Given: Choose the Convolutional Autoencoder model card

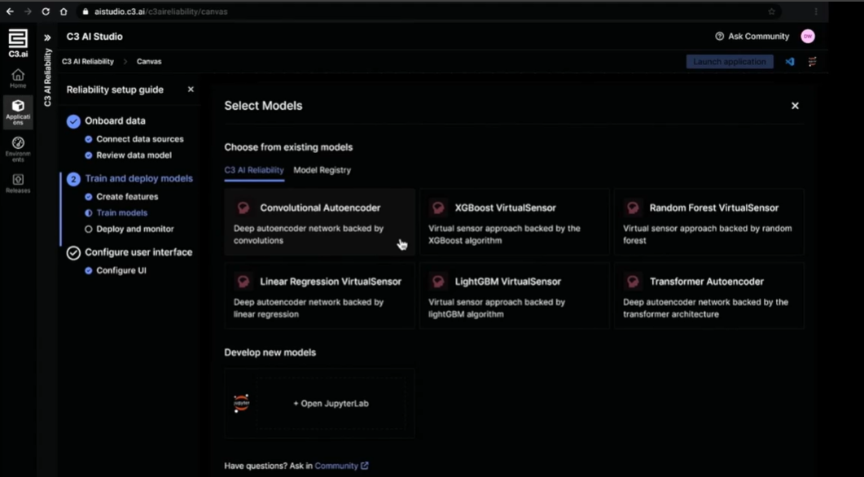Looking at the screenshot, I should click(x=319, y=221).
